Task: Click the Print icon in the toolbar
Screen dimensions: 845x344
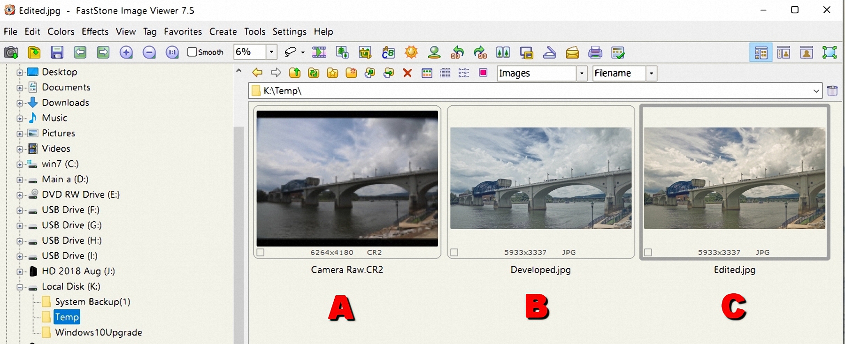Action: tap(595, 52)
